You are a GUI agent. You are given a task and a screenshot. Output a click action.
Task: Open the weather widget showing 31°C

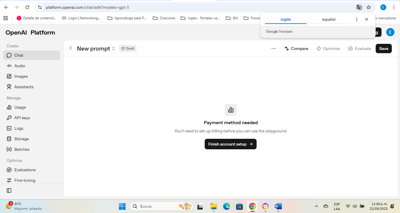(24, 206)
